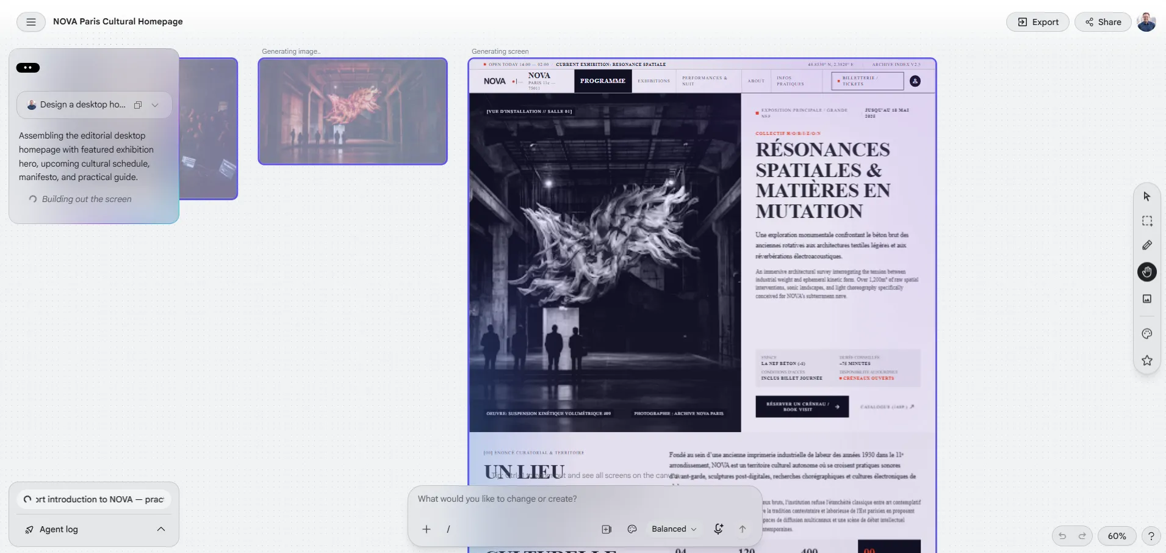Screen dimensions: 1166x553
Task: Expand the Balanced mode dropdown
Action: (674, 529)
